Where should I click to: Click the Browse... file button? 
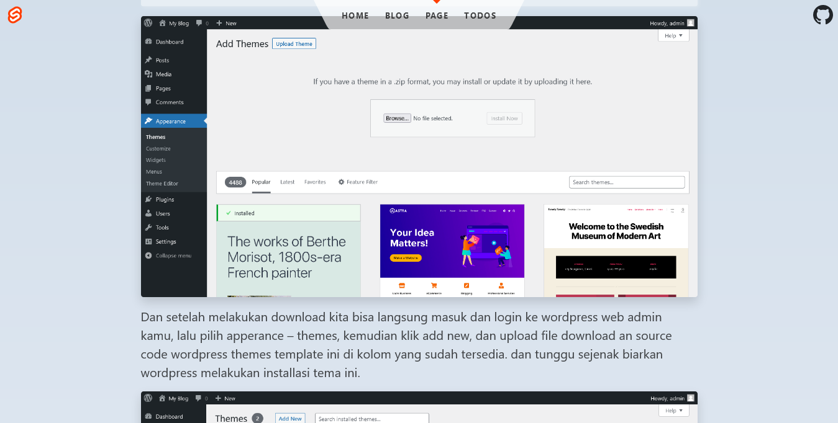[397, 118]
